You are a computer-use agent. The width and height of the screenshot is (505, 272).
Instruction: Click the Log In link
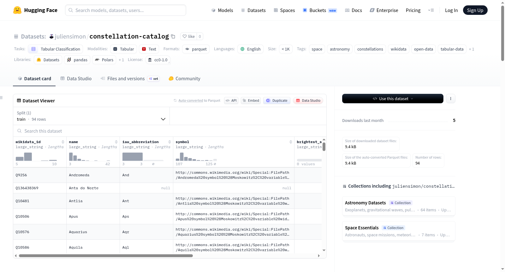click(x=451, y=10)
